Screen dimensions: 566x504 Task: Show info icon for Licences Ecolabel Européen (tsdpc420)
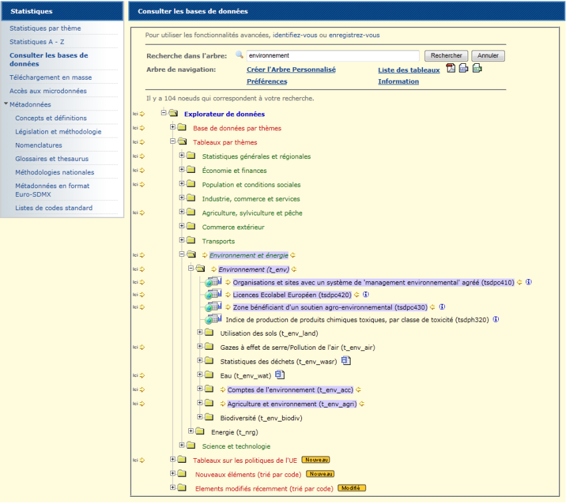coord(366,295)
